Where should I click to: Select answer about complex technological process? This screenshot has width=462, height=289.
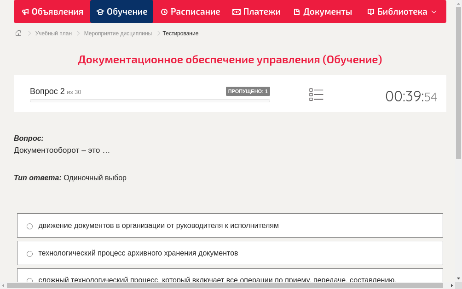click(x=29, y=280)
